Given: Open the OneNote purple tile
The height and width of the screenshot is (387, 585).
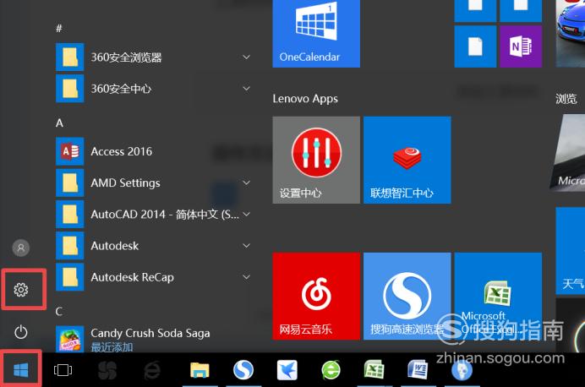Looking at the screenshot, I should 521,46.
